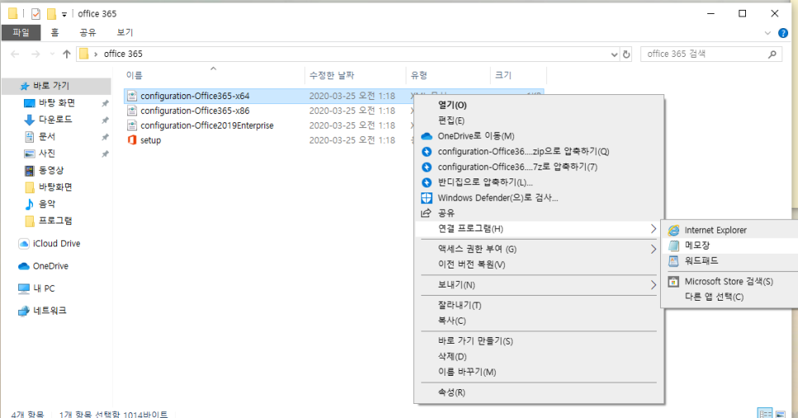Click the 다운로드 download arrow icon

point(30,120)
